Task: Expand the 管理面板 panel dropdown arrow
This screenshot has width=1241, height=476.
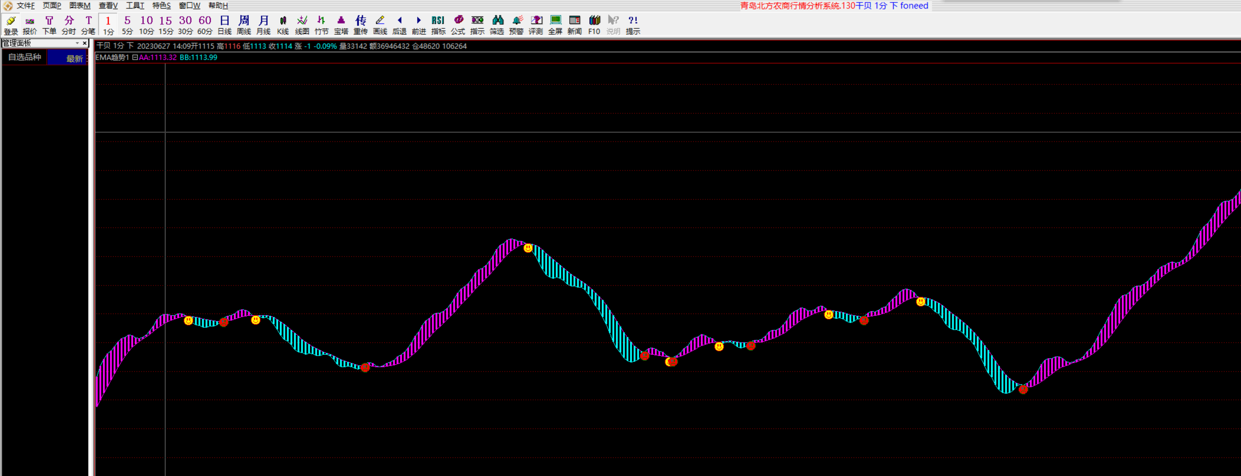Action: pyautogui.click(x=77, y=43)
